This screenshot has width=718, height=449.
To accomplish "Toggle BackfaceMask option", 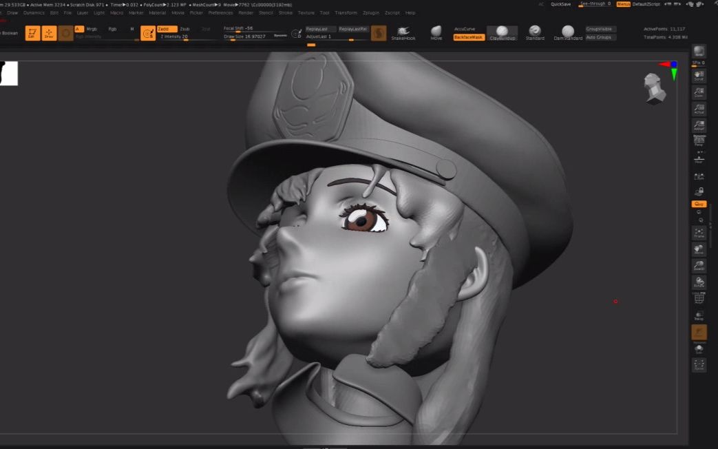I will 468,37.
